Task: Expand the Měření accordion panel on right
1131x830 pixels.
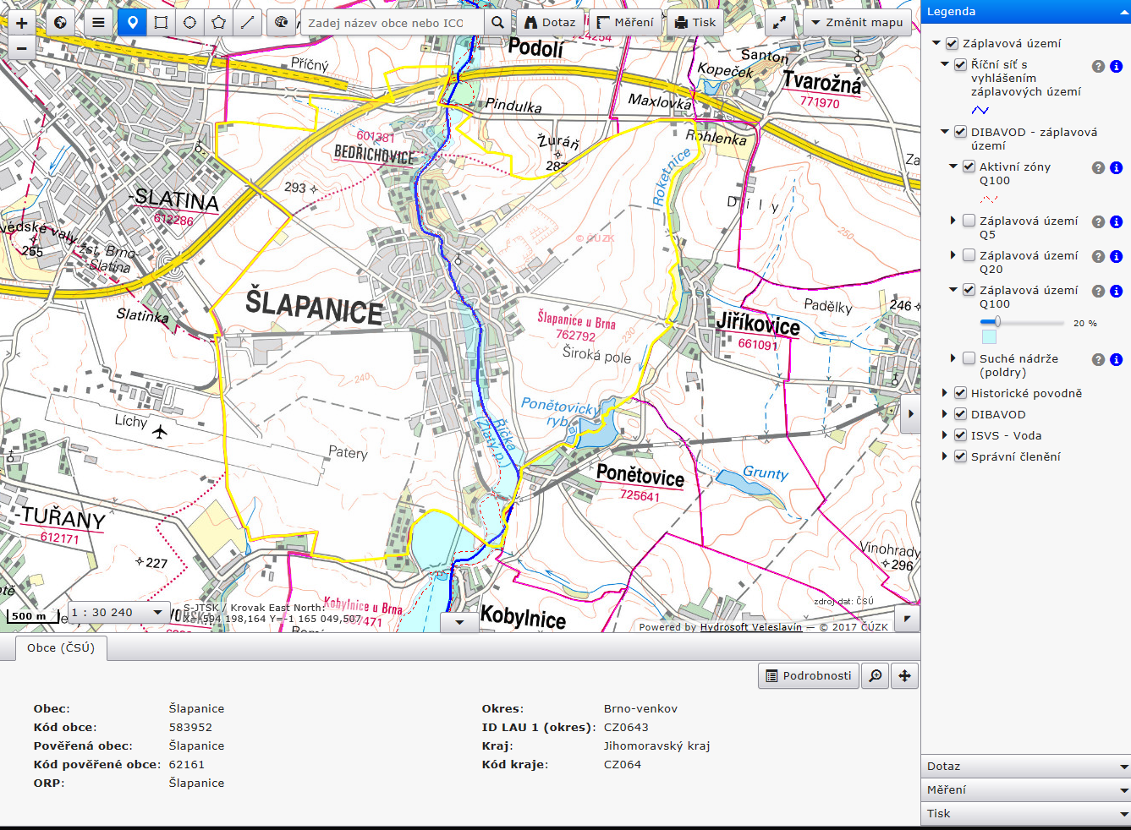Action: pos(1026,790)
